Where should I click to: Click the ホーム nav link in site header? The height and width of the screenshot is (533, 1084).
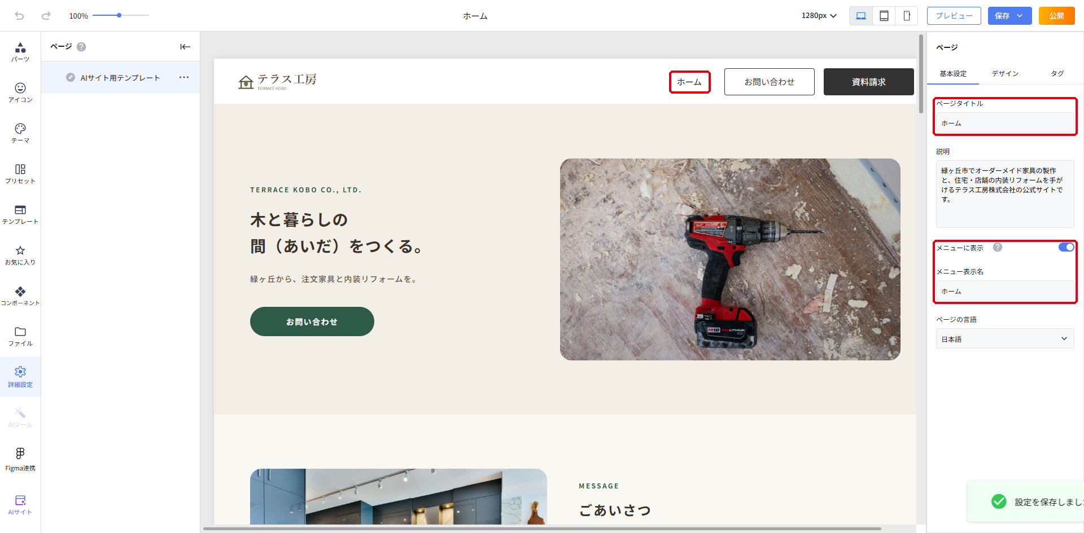pos(689,82)
